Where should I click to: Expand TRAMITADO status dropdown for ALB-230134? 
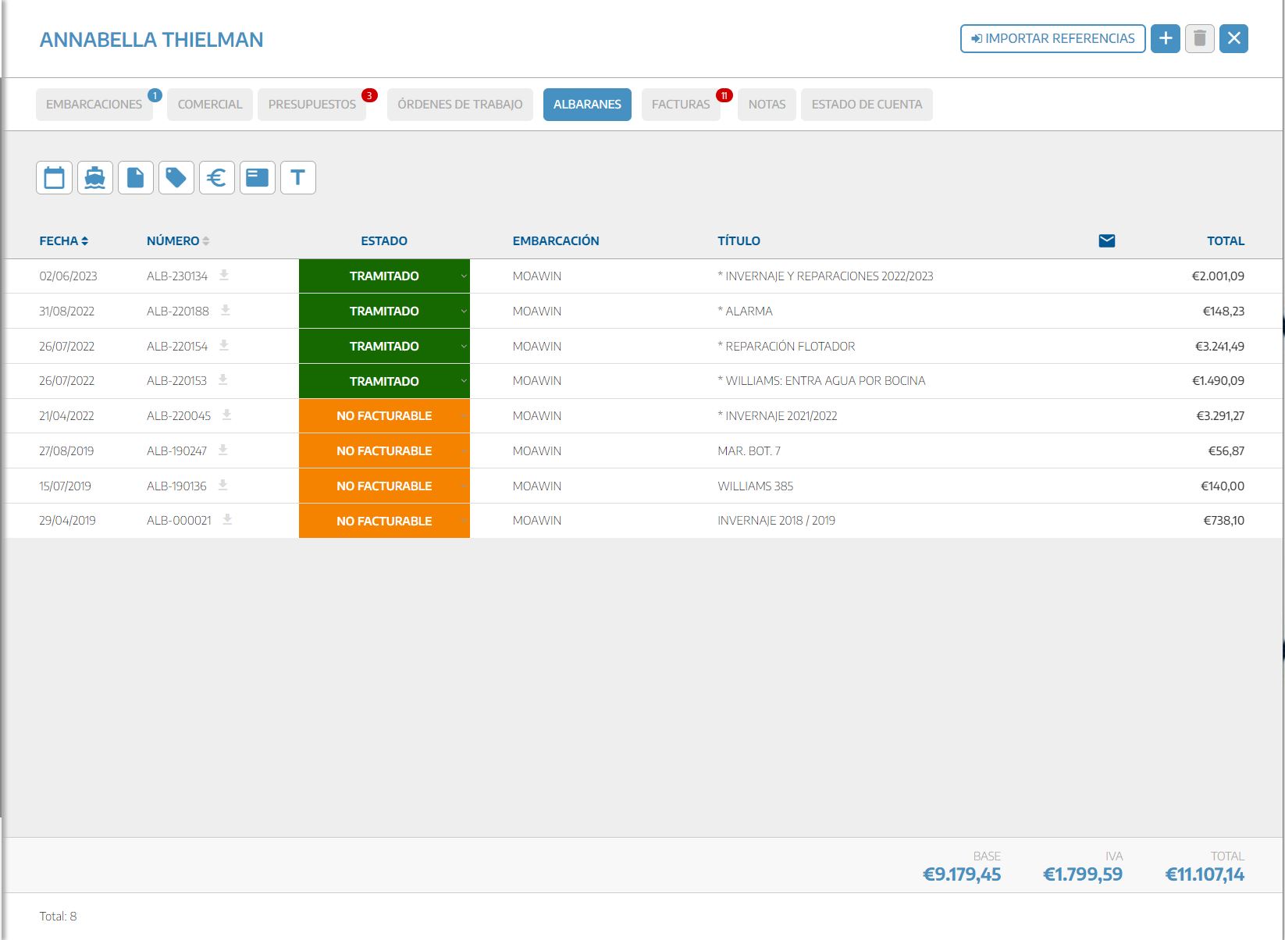coord(463,276)
